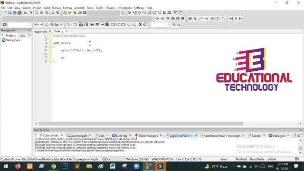Image resolution: width=304 pixels, height=171 pixels.
Task: Click the C toolbar icon
Action: (x=145, y=25)
